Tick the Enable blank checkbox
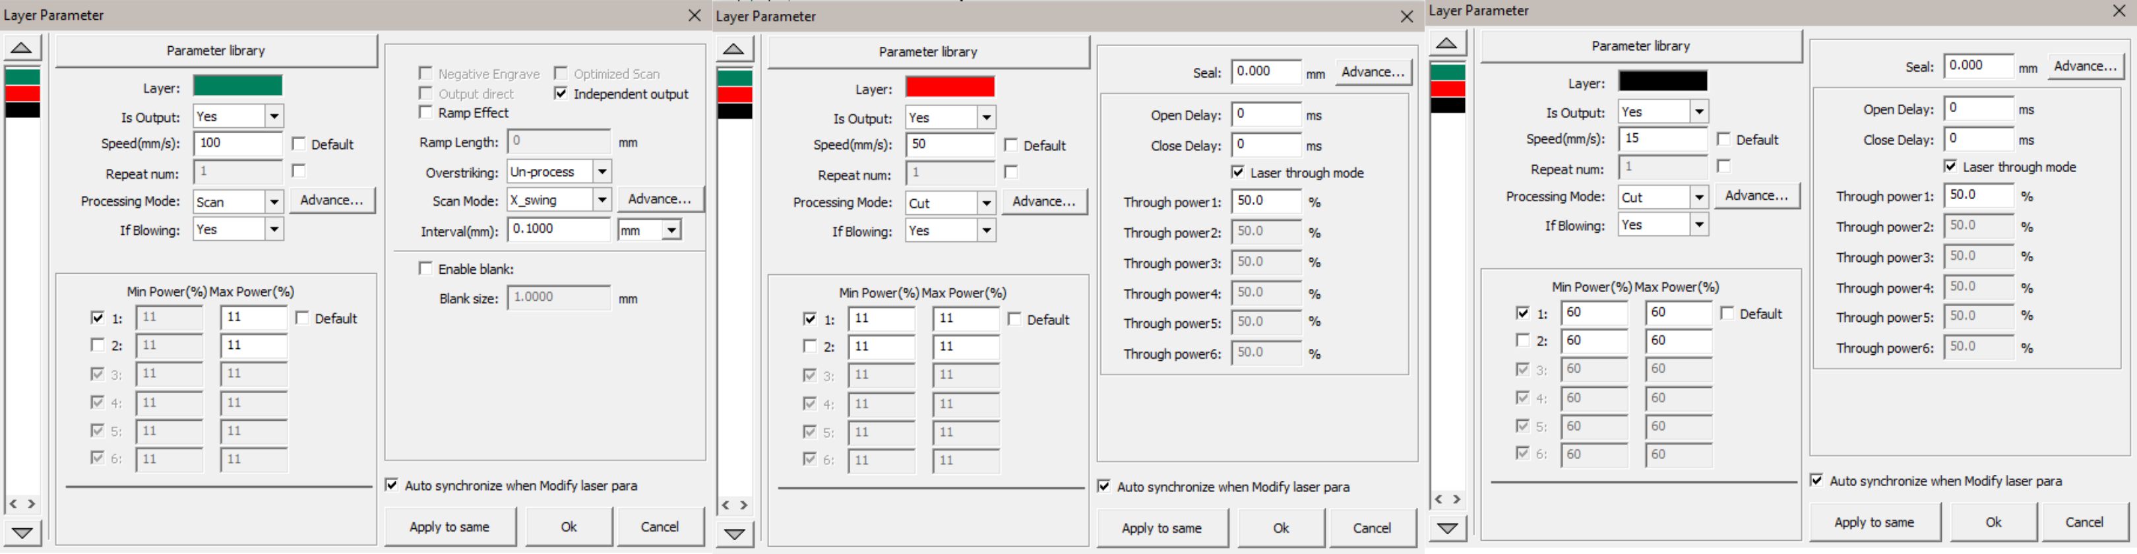The height and width of the screenshot is (554, 2137). pyautogui.click(x=425, y=268)
